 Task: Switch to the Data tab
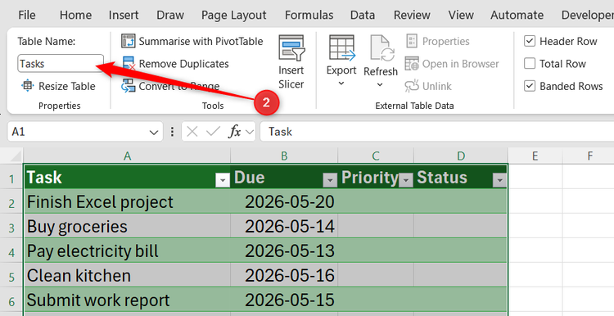(x=363, y=15)
